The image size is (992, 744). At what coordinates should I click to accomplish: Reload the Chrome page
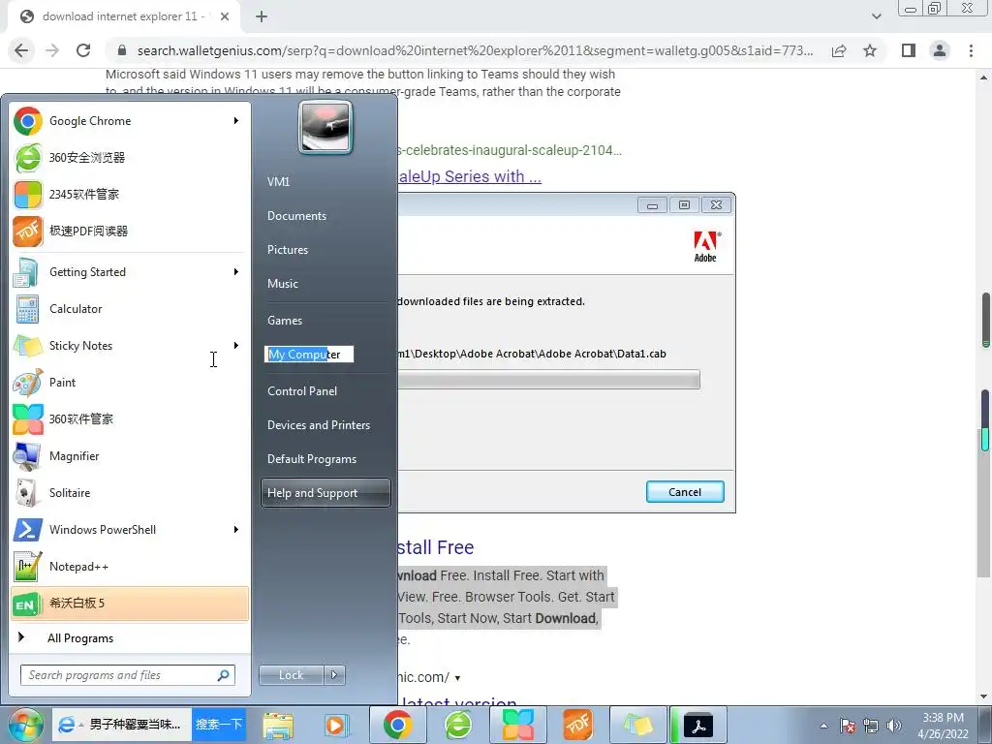83,50
